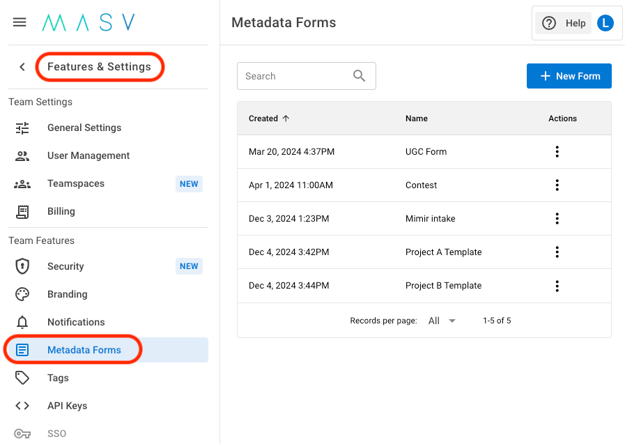625x444 pixels.
Task: Open Security in sidebar
Action: tap(108, 266)
